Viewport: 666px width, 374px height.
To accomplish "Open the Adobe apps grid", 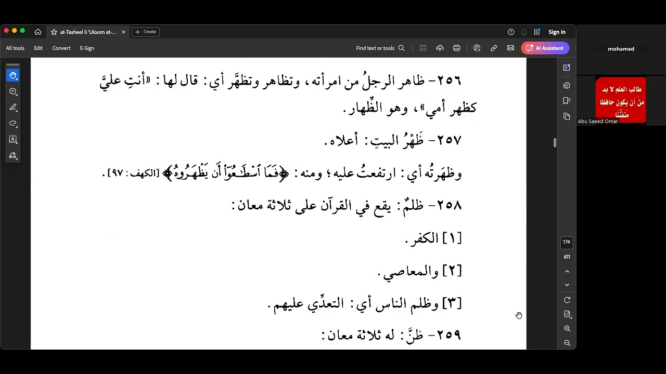I will (x=537, y=32).
